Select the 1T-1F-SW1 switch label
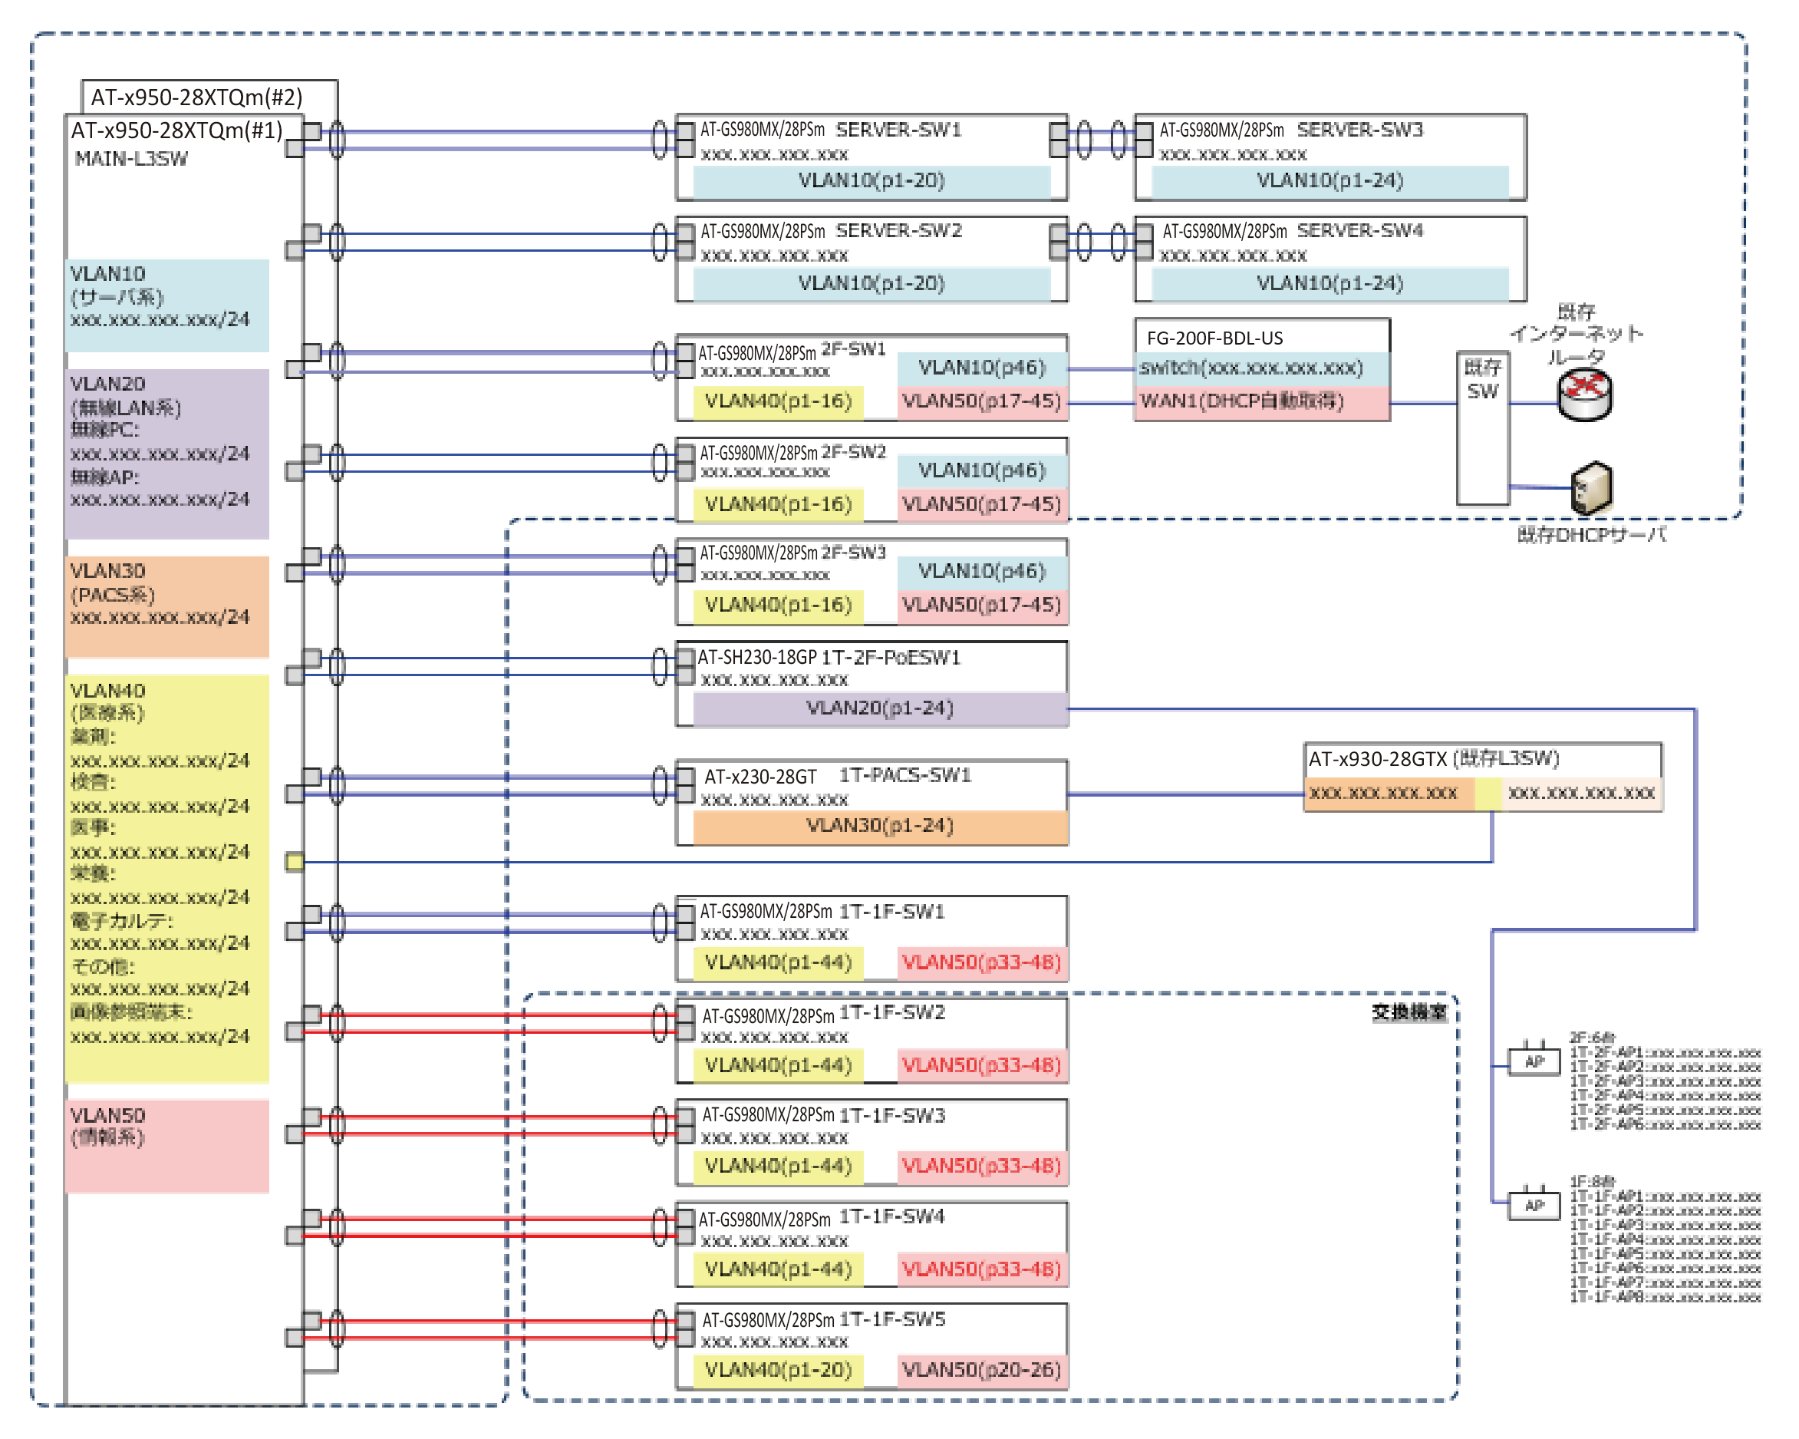The height and width of the screenshot is (1439, 1799). tap(892, 913)
